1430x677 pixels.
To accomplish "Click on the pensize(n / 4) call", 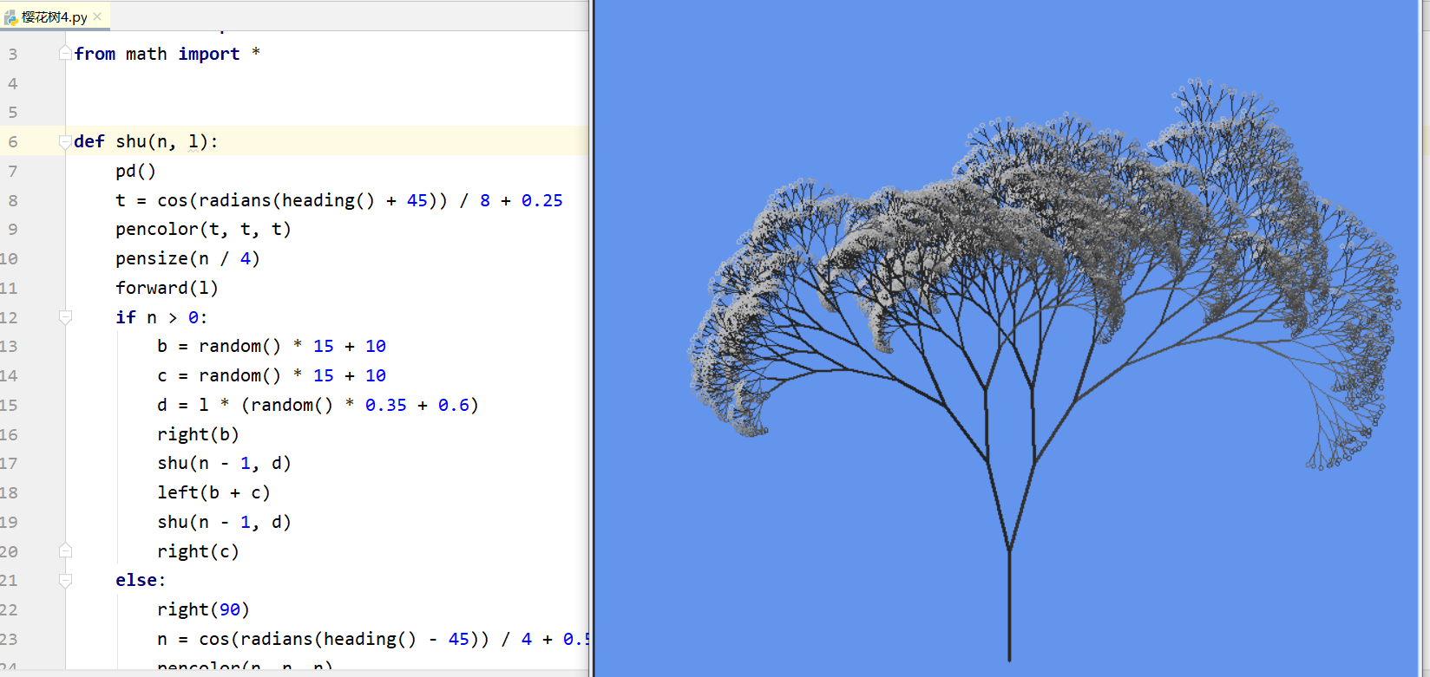I will pos(187,259).
